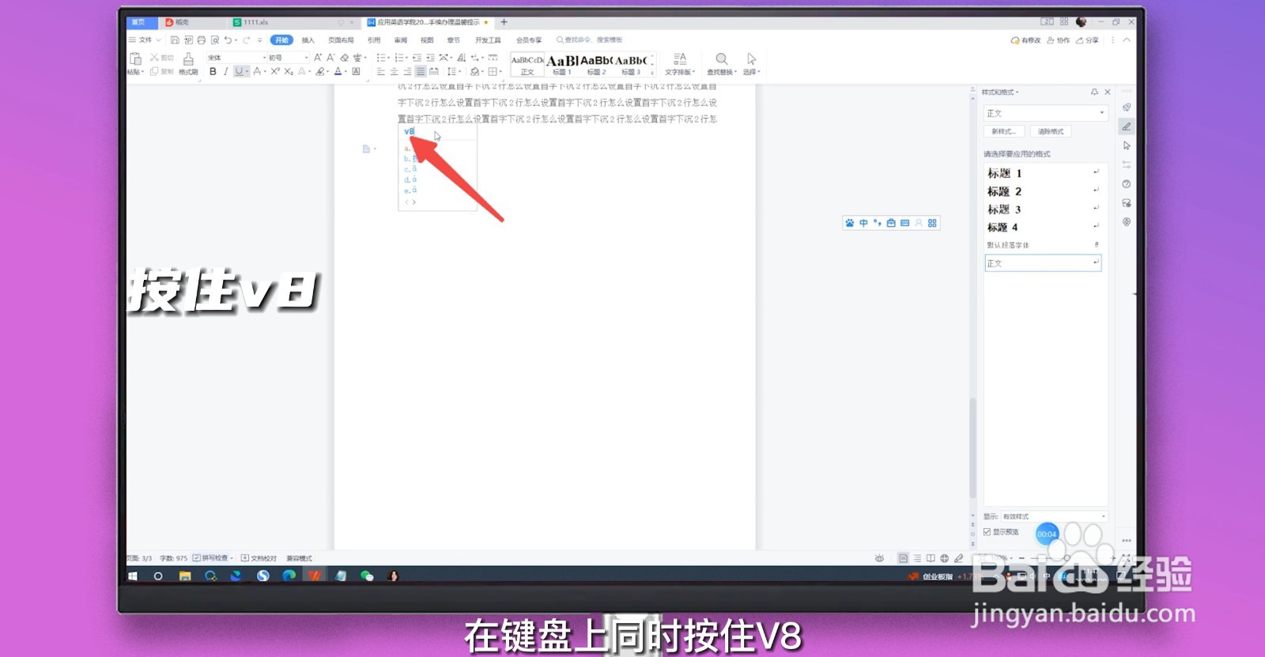Toggle Italic formatting
The width and height of the screenshot is (1265, 657).
[225, 71]
